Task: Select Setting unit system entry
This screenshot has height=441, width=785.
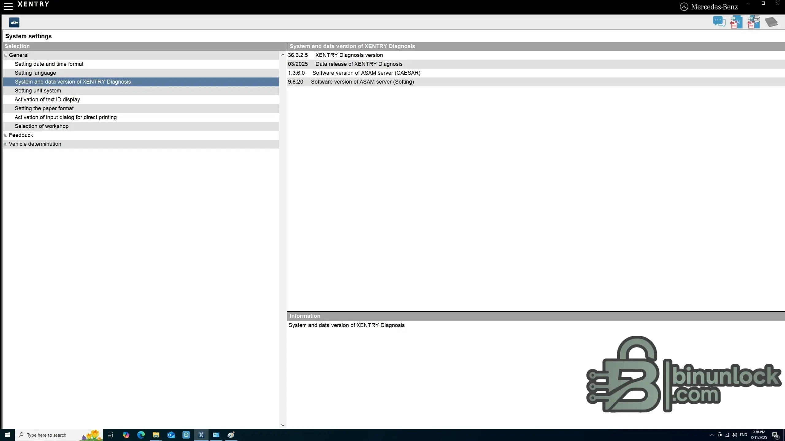Action: tap(141, 91)
